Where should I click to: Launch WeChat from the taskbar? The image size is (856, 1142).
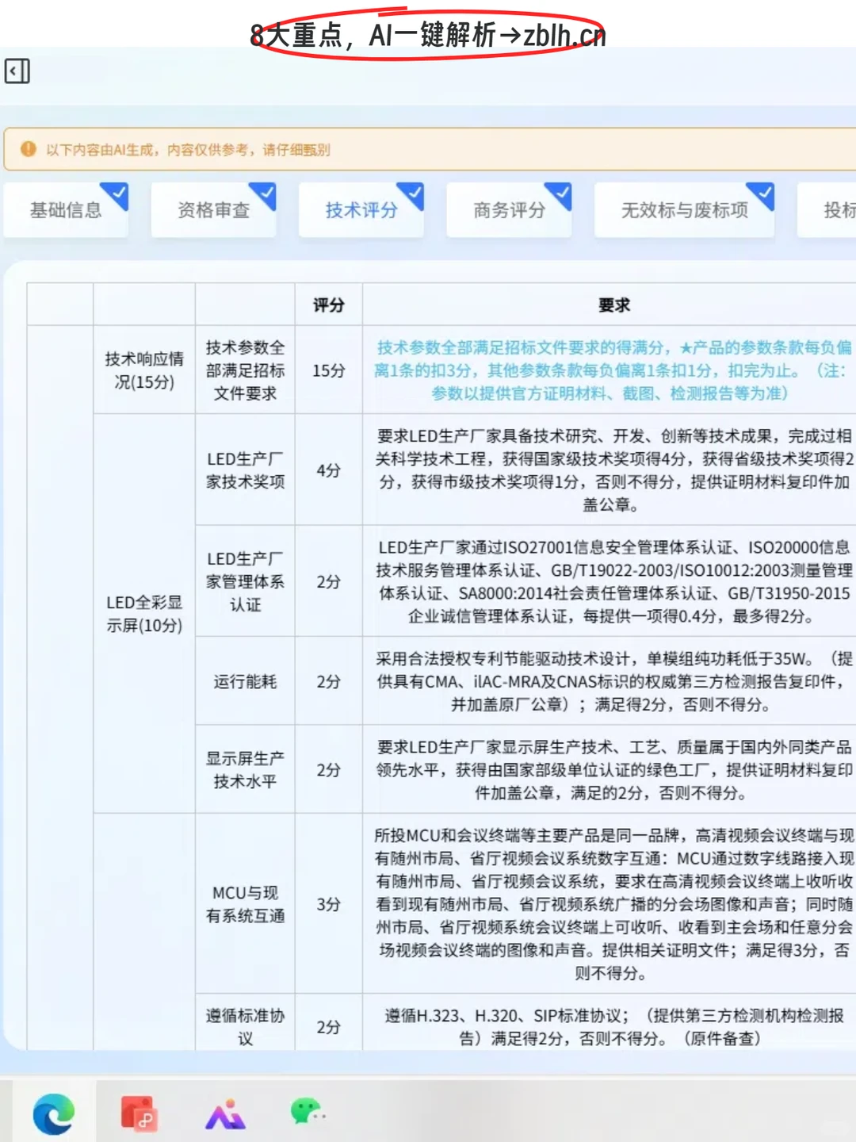308,1113
